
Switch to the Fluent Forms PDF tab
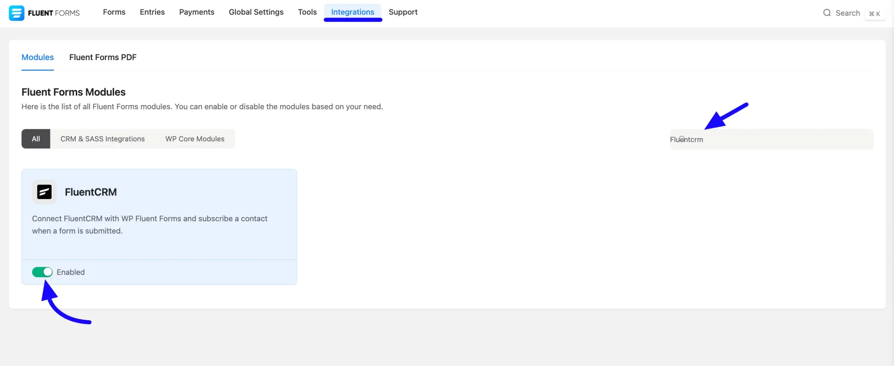[103, 57]
